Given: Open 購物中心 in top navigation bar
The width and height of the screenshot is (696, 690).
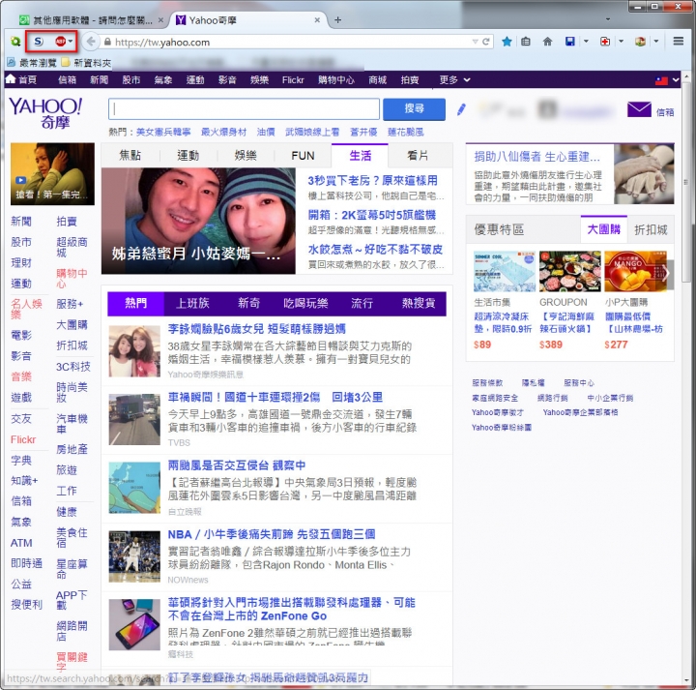Looking at the screenshot, I should pyautogui.click(x=336, y=80).
